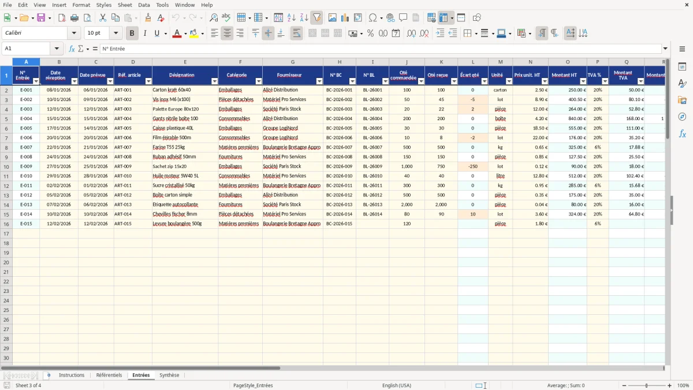Insert a hyperlink
693x390 pixels.
(390, 18)
